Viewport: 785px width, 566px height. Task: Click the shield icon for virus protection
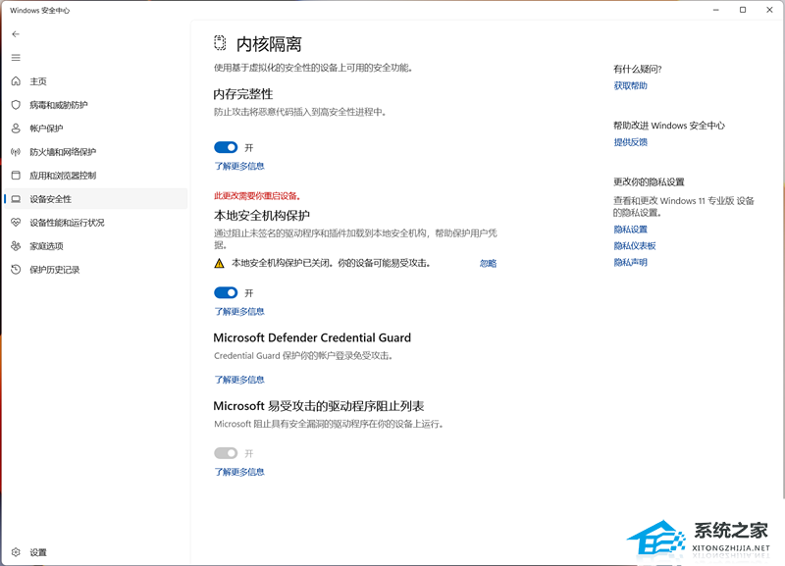click(x=16, y=105)
